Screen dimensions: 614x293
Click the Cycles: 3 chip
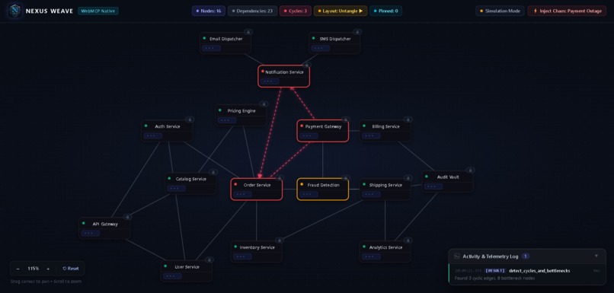pyautogui.click(x=296, y=11)
